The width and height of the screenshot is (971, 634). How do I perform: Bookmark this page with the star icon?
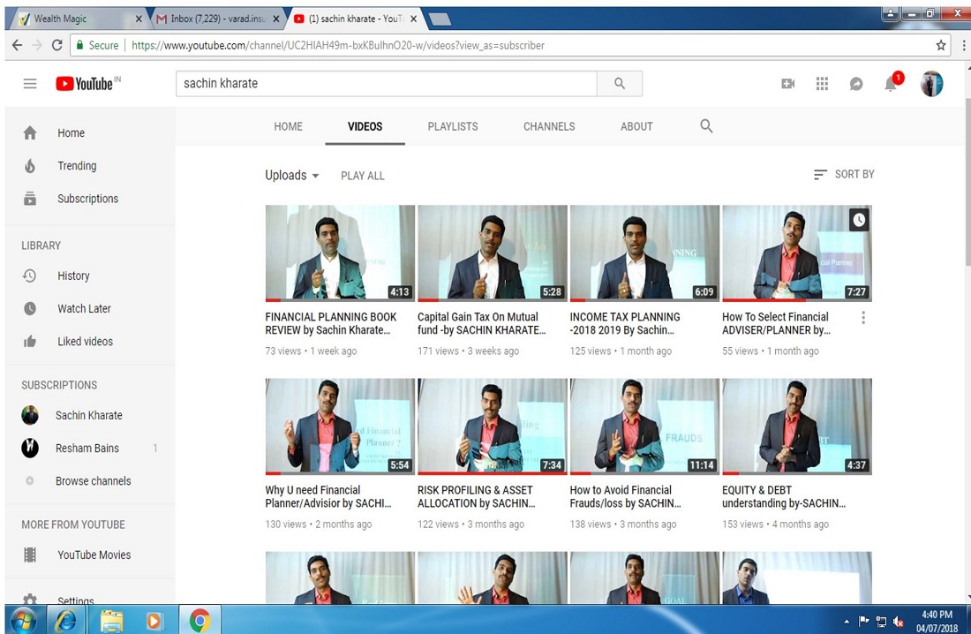[941, 45]
